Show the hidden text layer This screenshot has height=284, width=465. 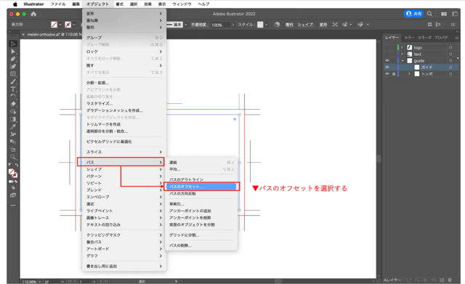click(387, 54)
